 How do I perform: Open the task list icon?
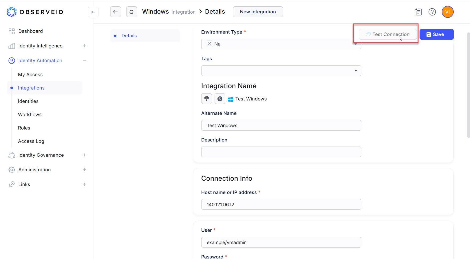418,12
